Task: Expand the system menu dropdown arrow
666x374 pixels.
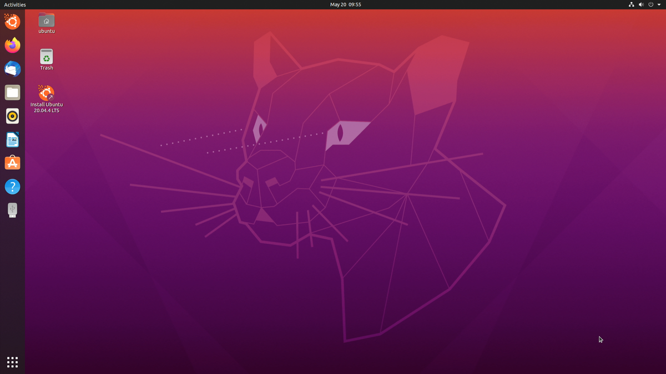Action: [x=659, y=4]
